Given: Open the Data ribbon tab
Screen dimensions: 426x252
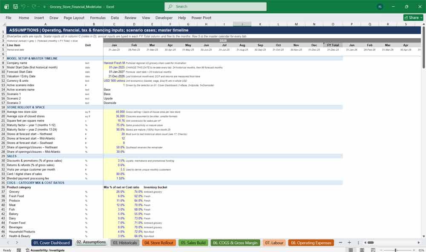Looking at the screenshot, I should (x=115, y=17).
